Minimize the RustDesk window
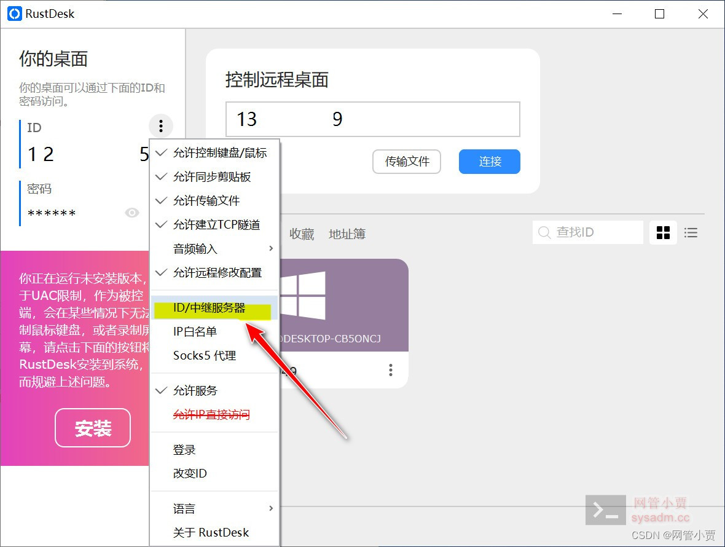The height and width of the screenshot is (547, 725). (617, 14)
